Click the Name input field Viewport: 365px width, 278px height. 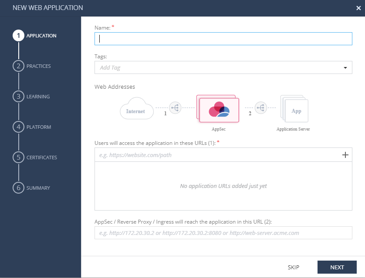click(x=223, y=39)
